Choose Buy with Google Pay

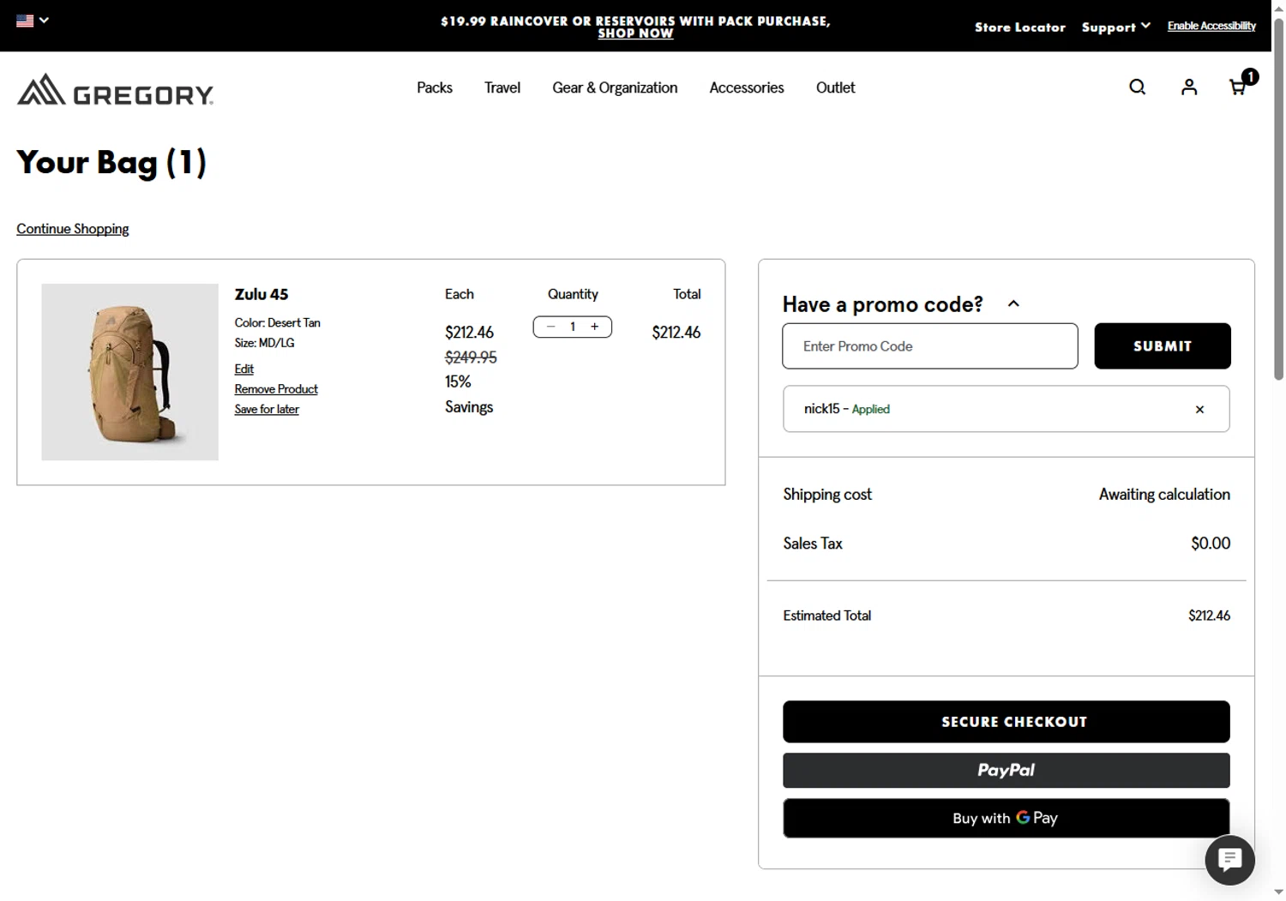(1007, 818)
